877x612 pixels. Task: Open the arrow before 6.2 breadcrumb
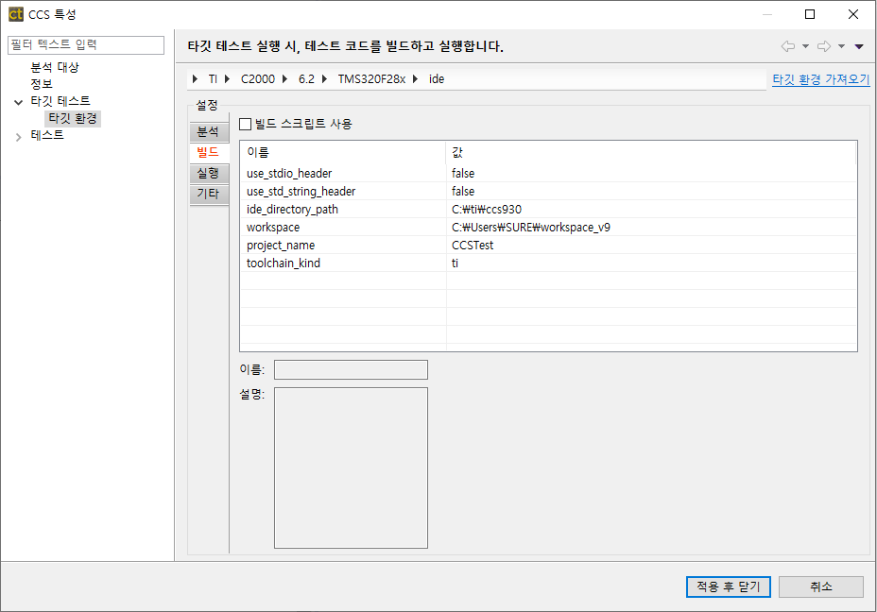[x=284, y=78]
